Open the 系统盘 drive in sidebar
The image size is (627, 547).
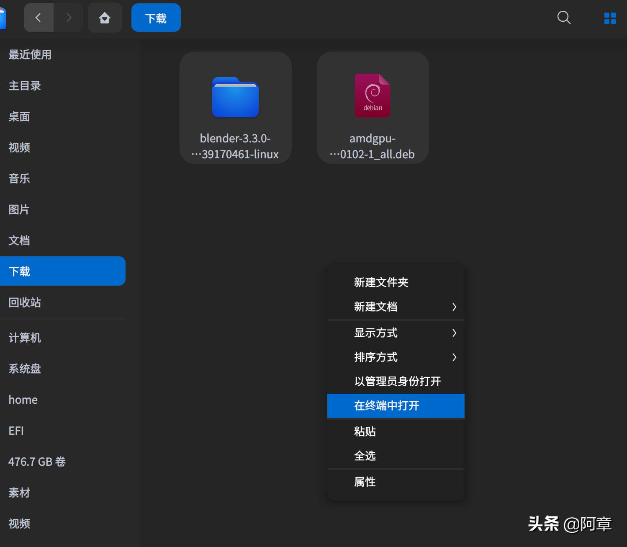(24, 369)
